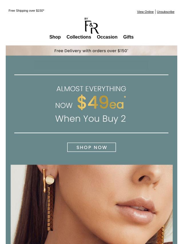Go to the Occasion navigation item
Image resolution: width=183 pixels, height=244 pixels.
click(107, 37)
